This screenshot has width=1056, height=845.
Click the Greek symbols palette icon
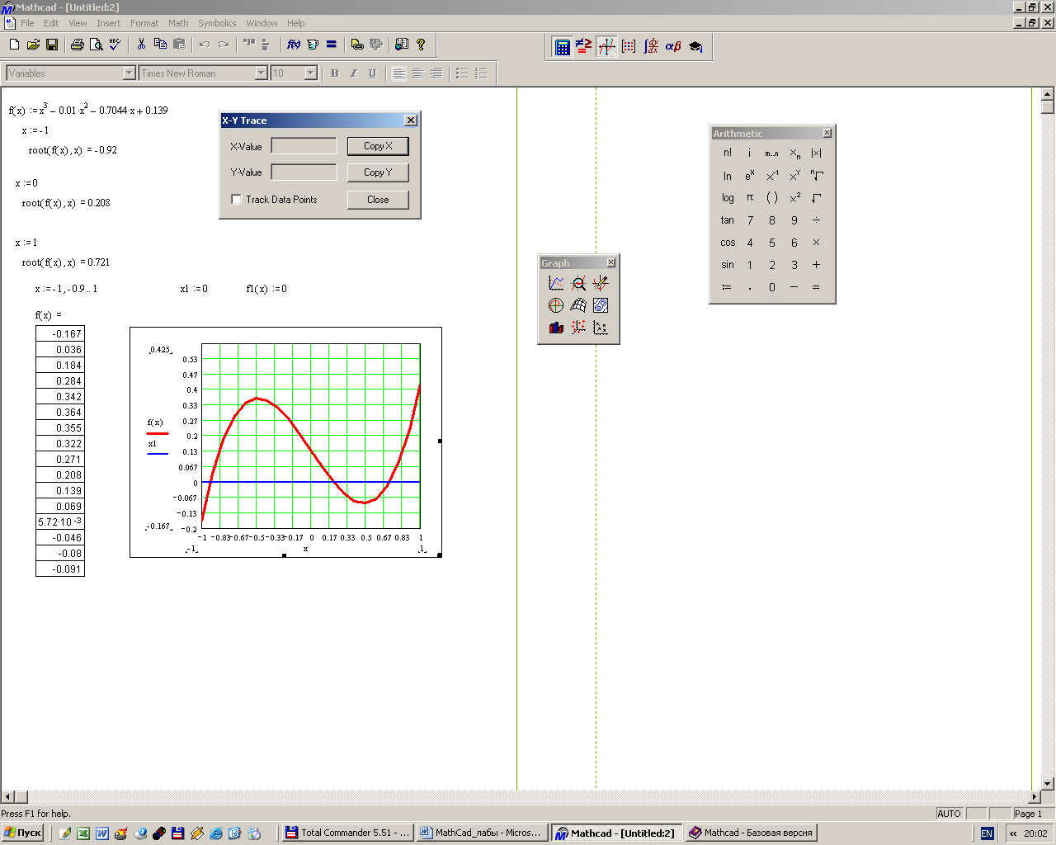(x=673, y=47)
